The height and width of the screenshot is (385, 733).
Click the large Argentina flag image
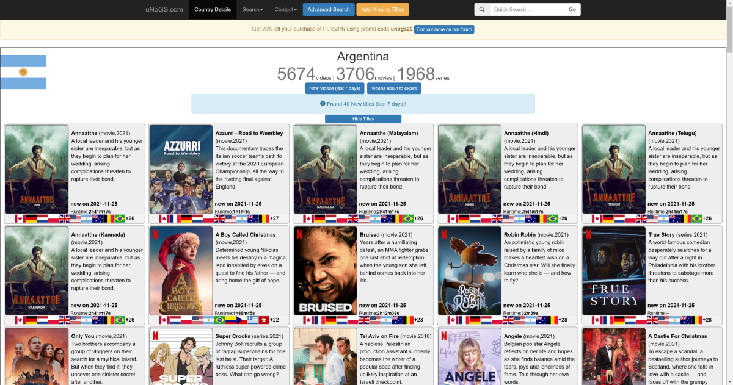click(x=23, y=72)
